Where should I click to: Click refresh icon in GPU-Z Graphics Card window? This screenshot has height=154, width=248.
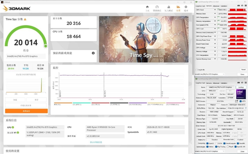tap(242, 83)
